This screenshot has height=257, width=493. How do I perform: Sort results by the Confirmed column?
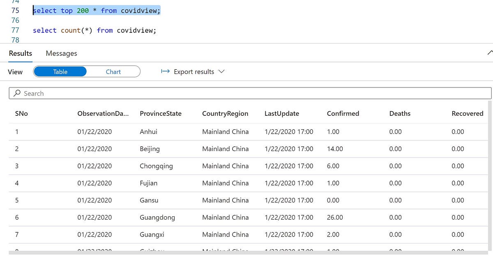click(343, 113)
